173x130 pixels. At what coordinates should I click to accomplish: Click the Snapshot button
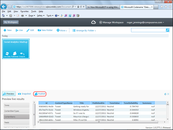click(x=24, y=94)
